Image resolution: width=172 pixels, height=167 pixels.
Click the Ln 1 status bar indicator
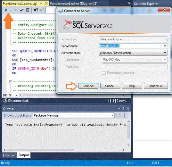click(x=130, y=163)
